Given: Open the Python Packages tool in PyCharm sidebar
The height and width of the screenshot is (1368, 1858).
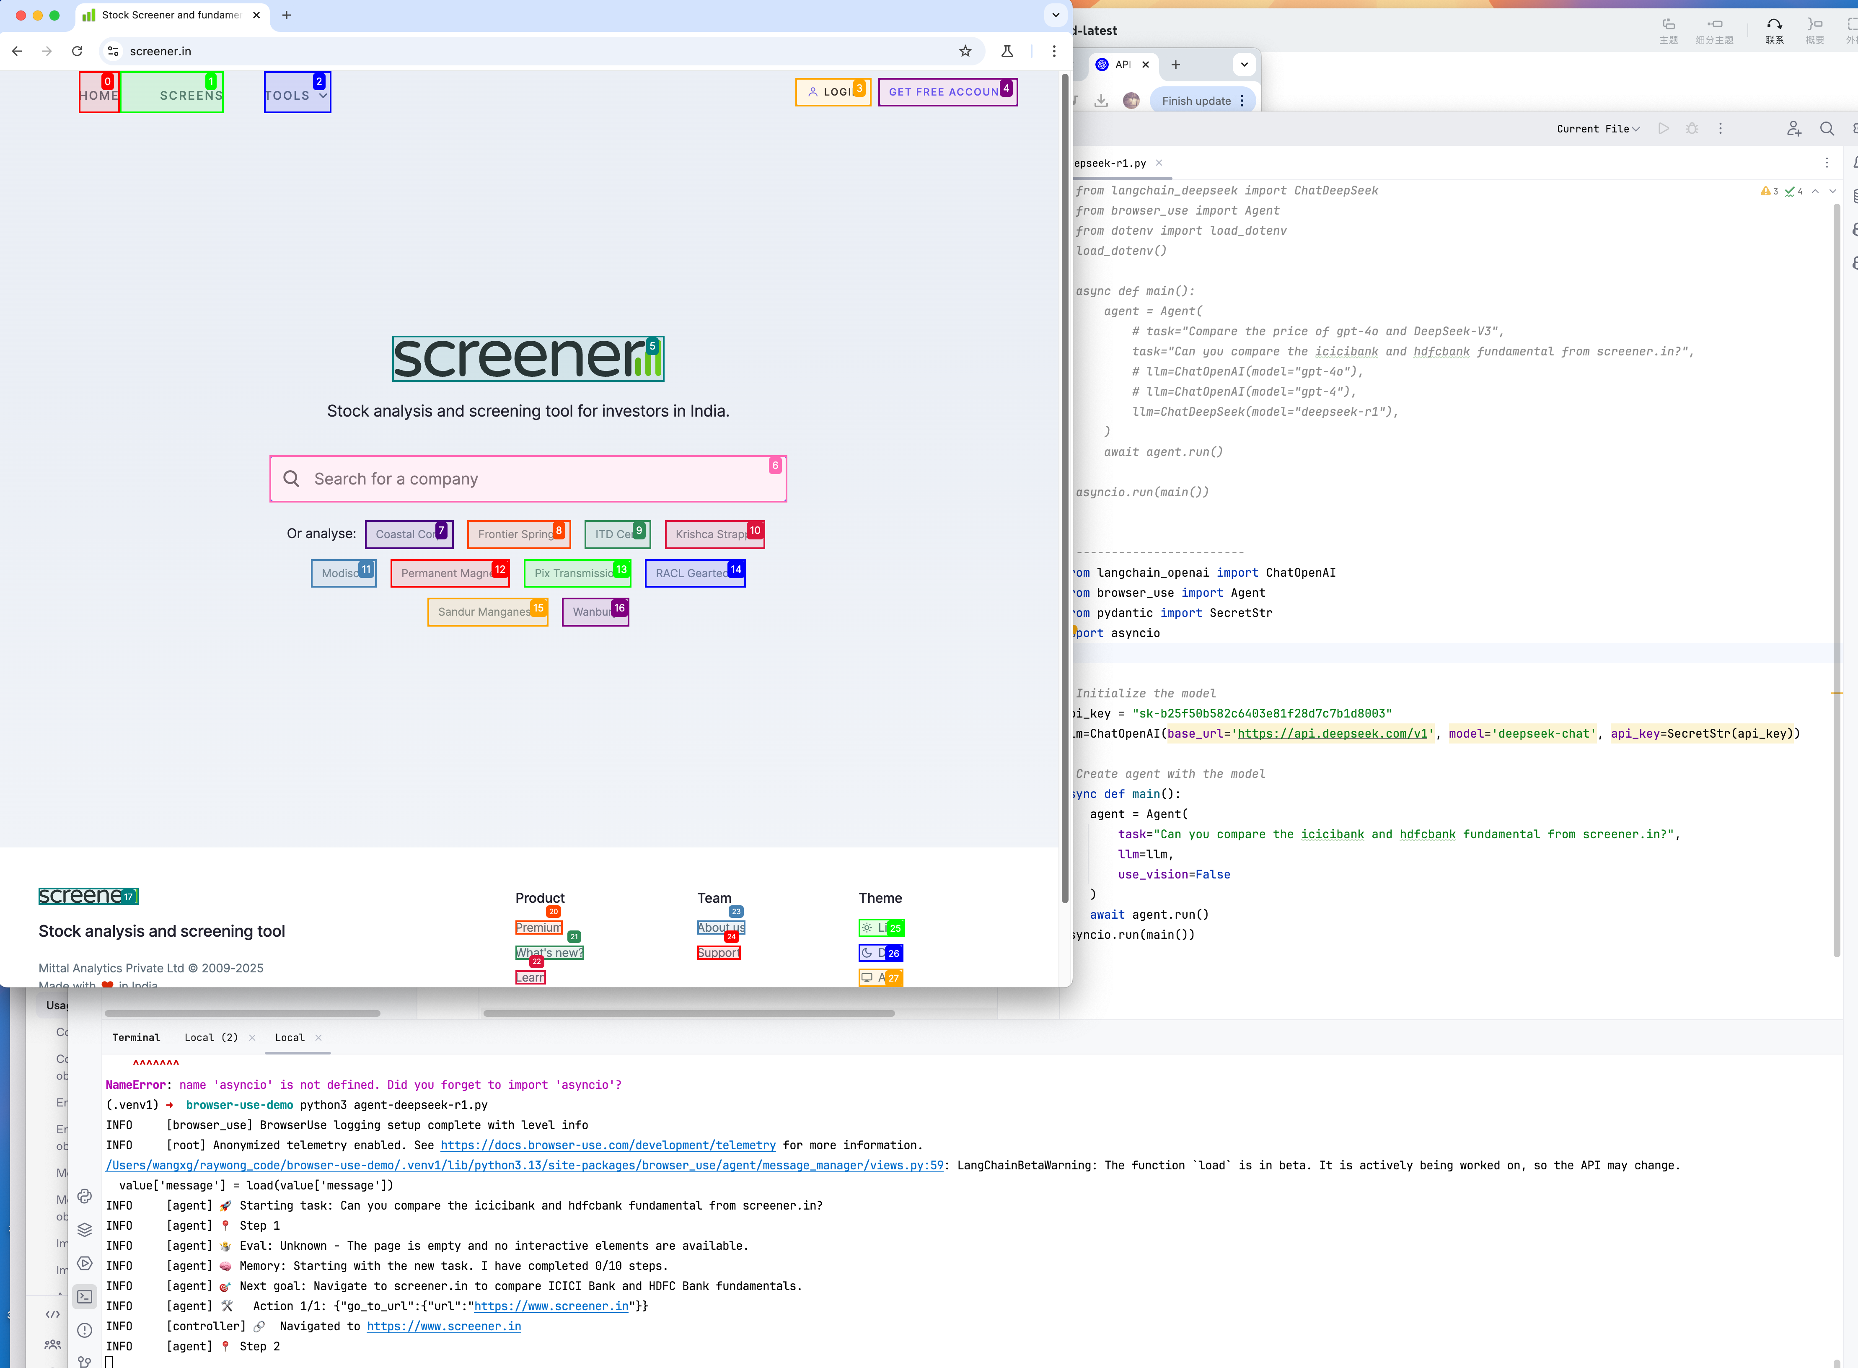Looking at the screenshot, I should (x=85, y=1196).
